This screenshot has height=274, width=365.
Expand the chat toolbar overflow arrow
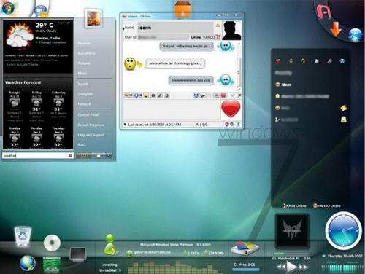[239, 95]
